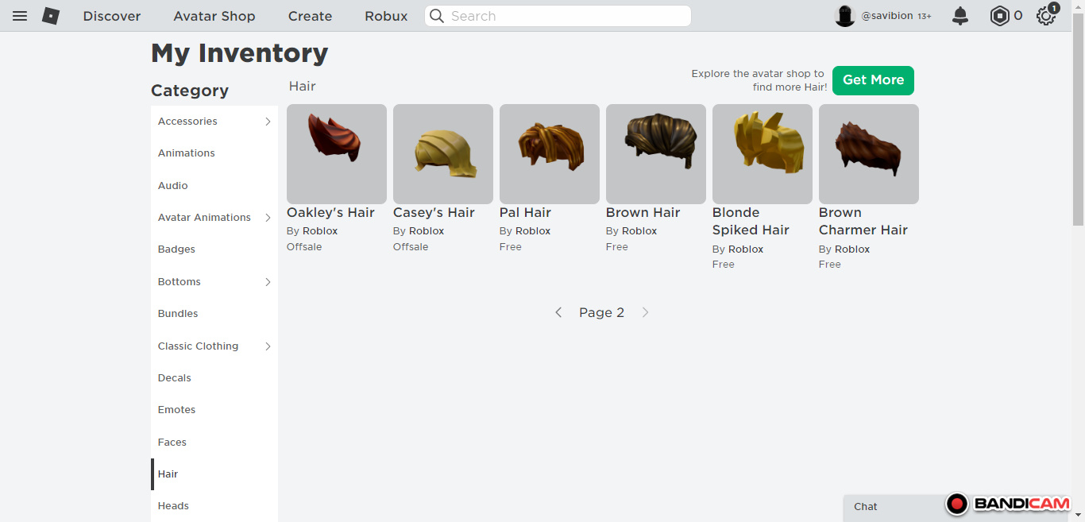Go to the next inventory page
This screenshot has height=522, width=1085.
pos(645,313)
